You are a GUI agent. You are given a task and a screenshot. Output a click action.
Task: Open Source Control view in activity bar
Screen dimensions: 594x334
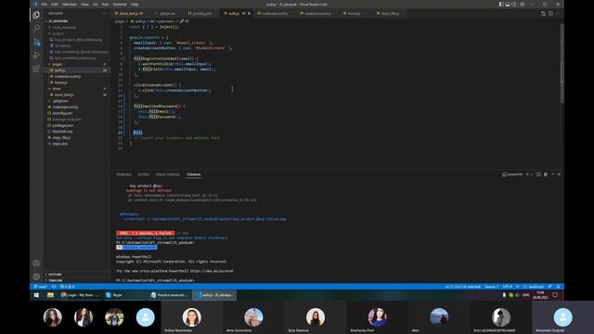36,42
